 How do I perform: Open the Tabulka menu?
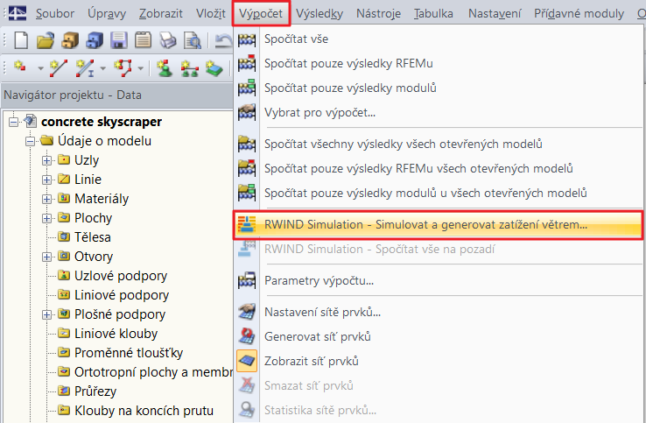(433, 14)
